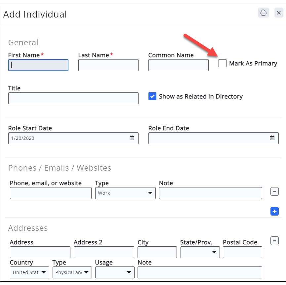Open Role Start Date calendar picker
The width and height of the screenshot is (286, 285).
[132, 138]
